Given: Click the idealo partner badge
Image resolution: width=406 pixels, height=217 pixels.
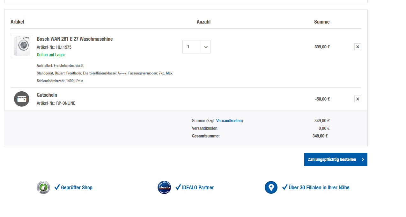Looking at the screenshot, I should (x=164, y=187).
